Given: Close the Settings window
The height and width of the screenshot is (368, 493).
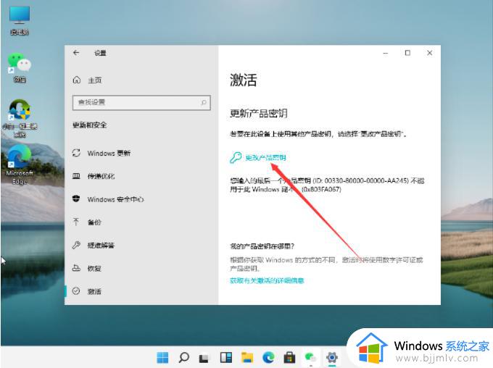Looking at the screenshot, I should (x=429, y=53).
